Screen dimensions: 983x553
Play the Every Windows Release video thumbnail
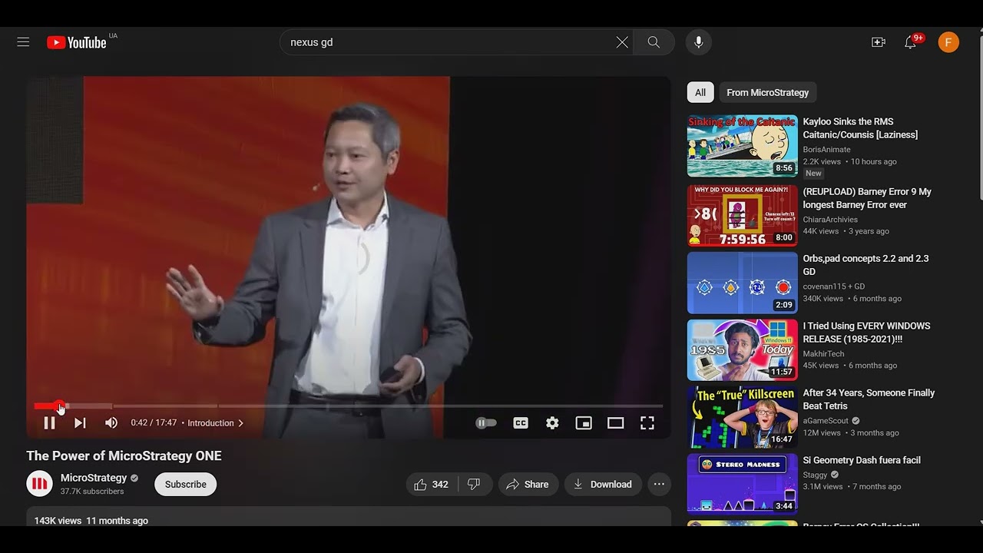[x=743, y=350]
